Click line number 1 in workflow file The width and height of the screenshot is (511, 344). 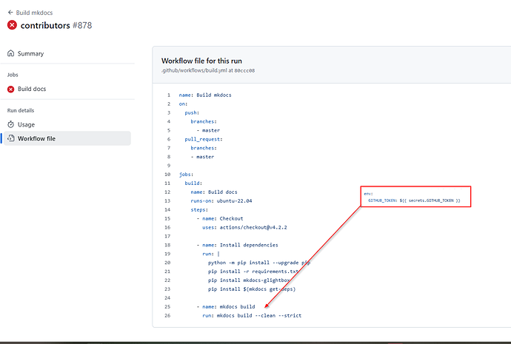click(169, 95)
